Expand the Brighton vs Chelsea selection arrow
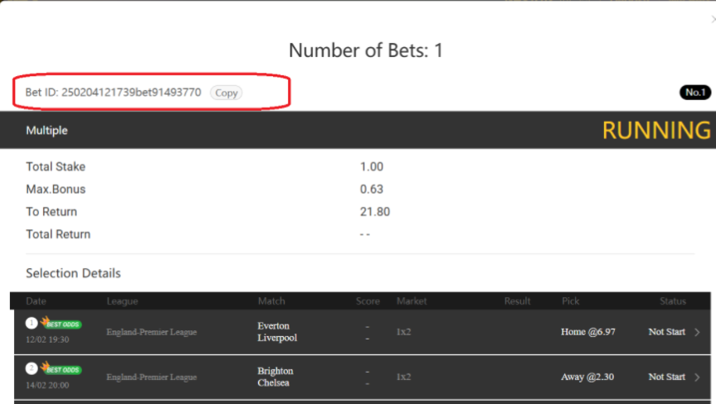This screenshot has height=404, width=716. click(x=697, y=377)
